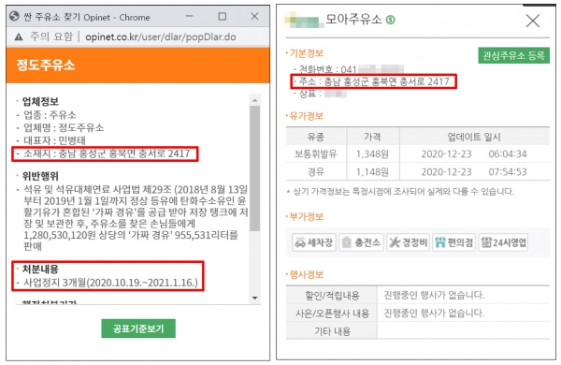
Task: Minimize the Opinet Chrome popup window
Action: 190,16
